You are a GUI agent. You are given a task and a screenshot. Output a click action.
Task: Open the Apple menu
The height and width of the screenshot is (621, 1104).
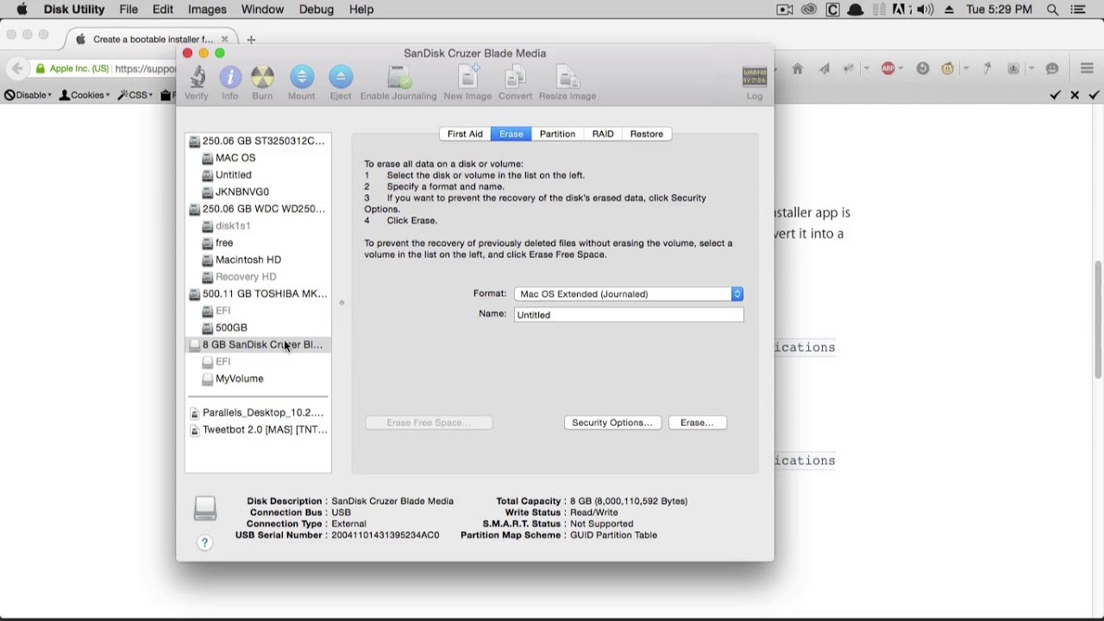pos(22,9)
